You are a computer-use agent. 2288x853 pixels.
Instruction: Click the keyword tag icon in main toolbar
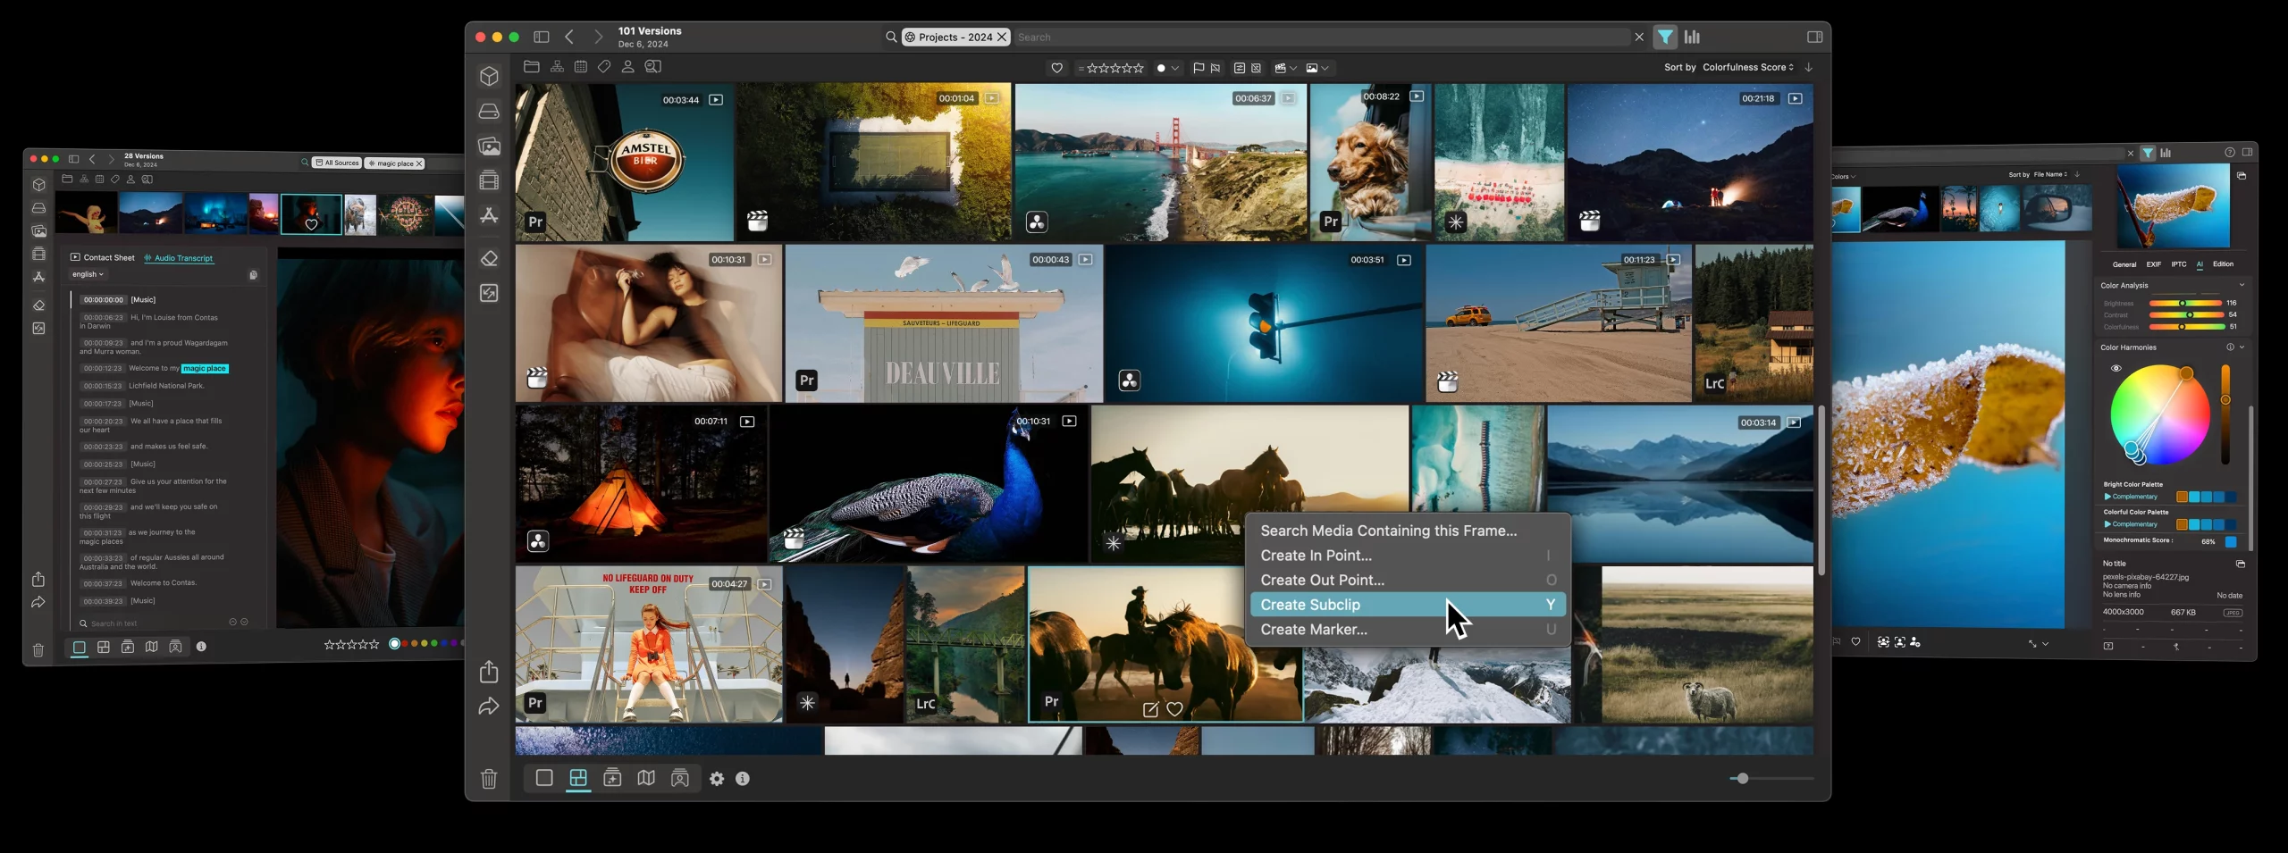[x=604, y=67]
